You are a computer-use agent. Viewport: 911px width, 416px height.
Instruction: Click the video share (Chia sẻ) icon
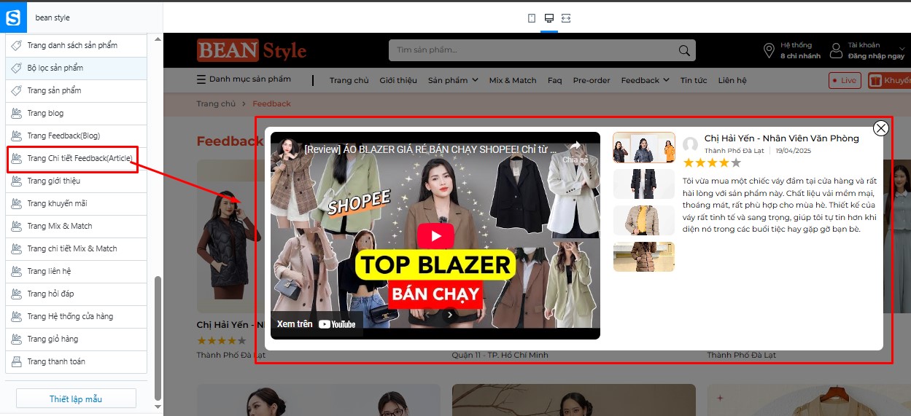pos(575,152)
